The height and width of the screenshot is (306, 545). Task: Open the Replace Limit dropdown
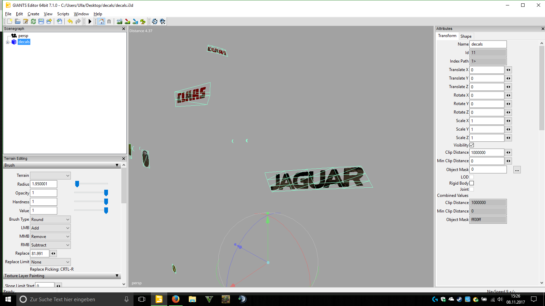[50, 262]
